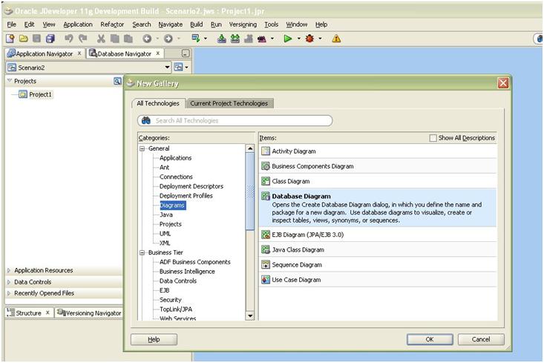
Task: Click the Make project build icon
Action: pyautogui.click(x=221, y=39)
